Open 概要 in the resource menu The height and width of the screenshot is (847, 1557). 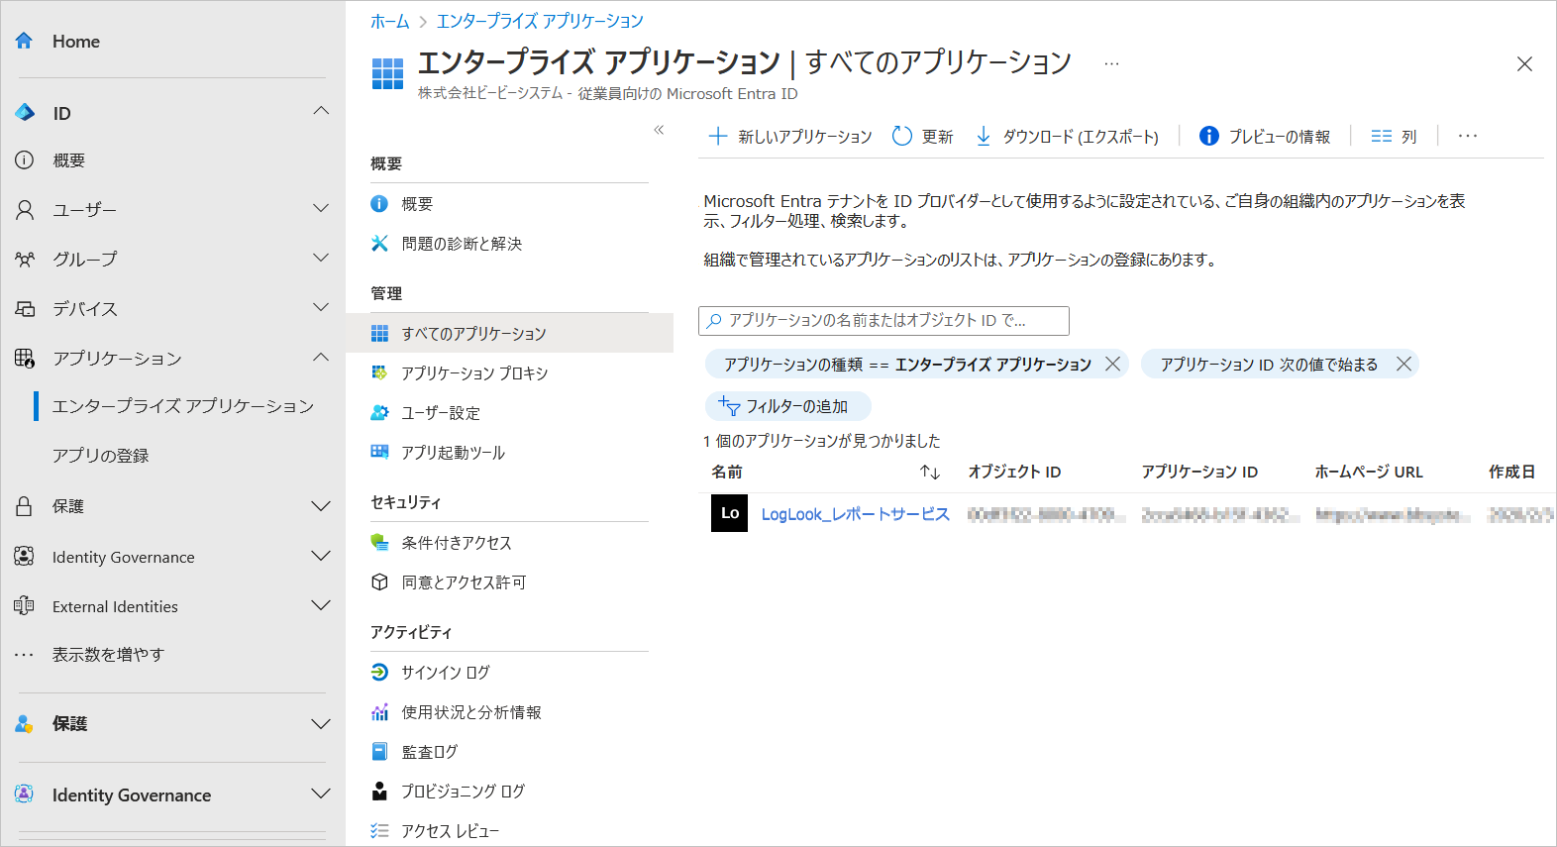click(x=417, y=204)
